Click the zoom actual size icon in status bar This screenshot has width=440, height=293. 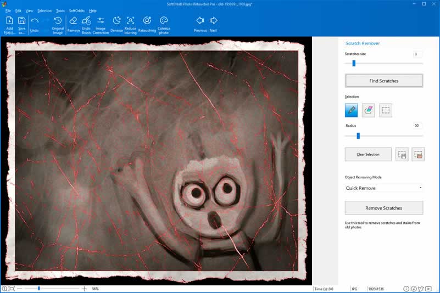pyautogui.click(x=4, y=289)
